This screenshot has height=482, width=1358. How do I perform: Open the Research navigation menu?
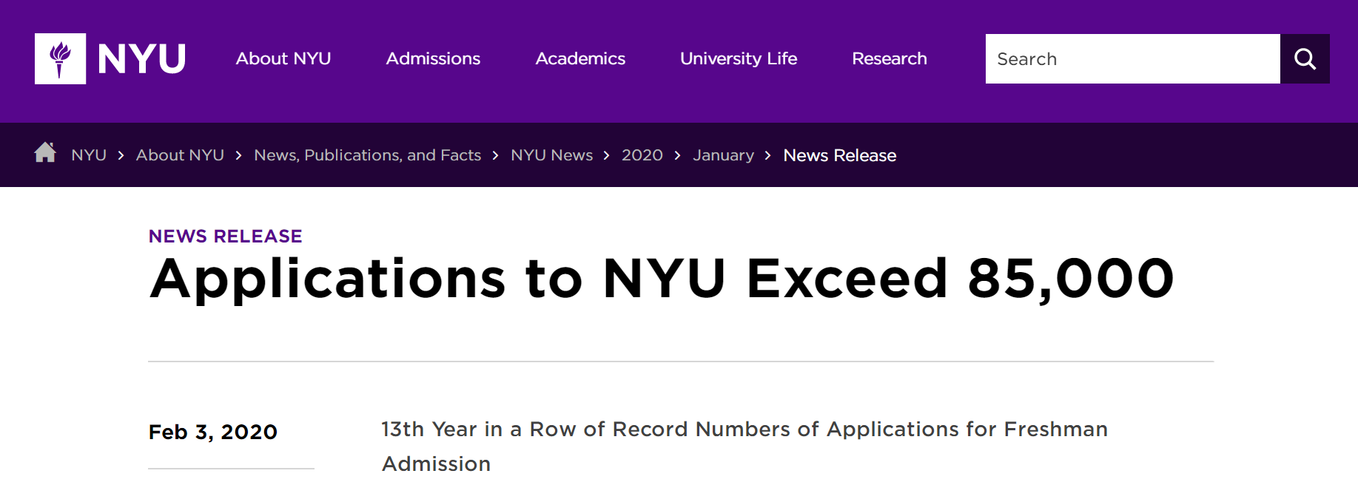click(889, 59)
